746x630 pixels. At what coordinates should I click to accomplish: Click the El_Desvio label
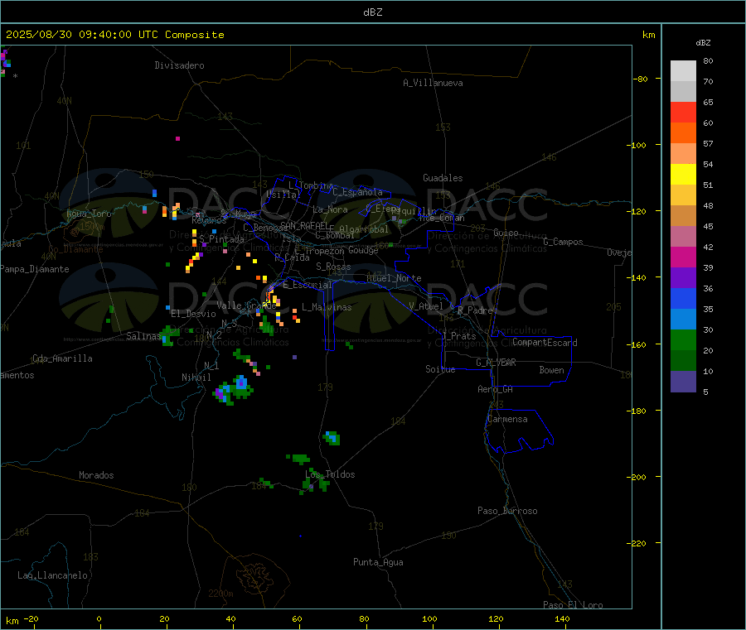[193, 314]
